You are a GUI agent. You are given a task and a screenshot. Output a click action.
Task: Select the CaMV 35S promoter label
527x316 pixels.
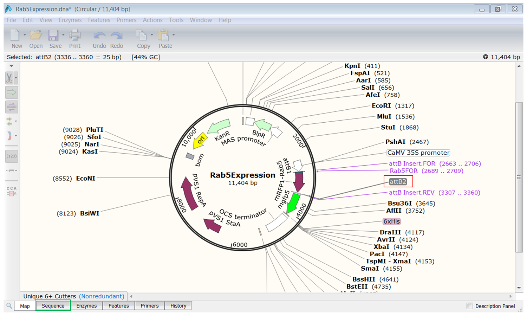[418, 153]
